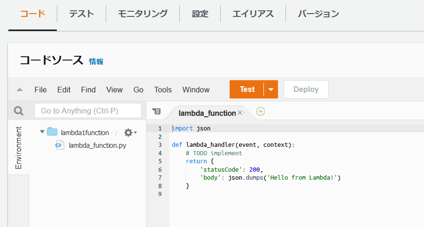Switch to the エイリアス tab
Screen dimensions: 424x227
(x=253, y=14)
